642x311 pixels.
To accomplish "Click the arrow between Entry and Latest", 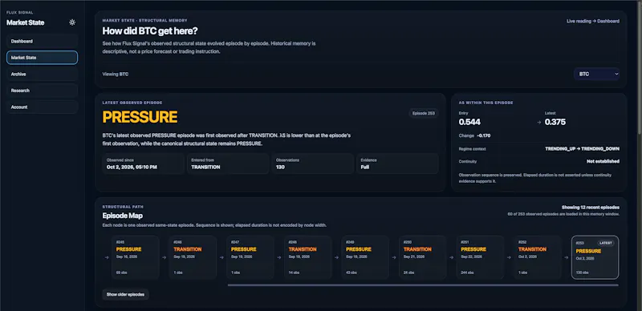I will tap(538, 122).
